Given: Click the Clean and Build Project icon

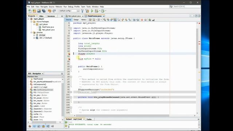Looking at the screenshot, I should pyautogui.click(x=87, y=11).
